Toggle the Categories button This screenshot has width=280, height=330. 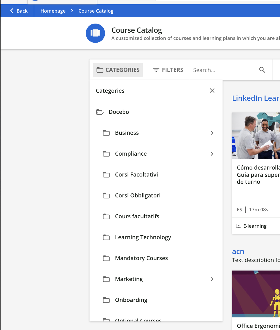coord(118,70)
